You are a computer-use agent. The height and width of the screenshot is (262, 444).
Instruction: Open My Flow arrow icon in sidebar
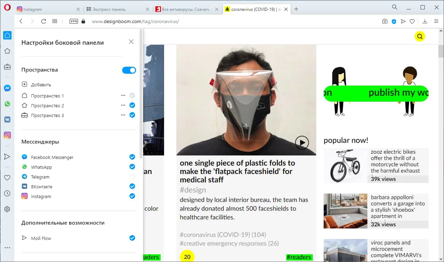(7, 157)
